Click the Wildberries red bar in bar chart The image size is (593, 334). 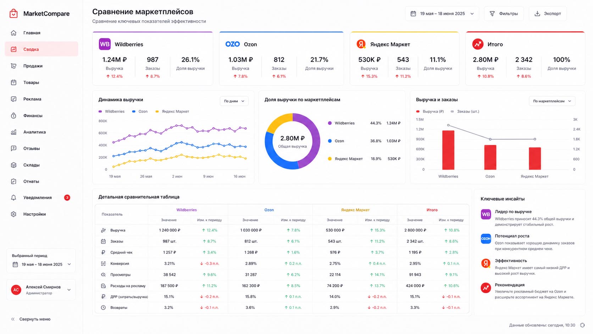pyautogui.click(x=448, y=150)
